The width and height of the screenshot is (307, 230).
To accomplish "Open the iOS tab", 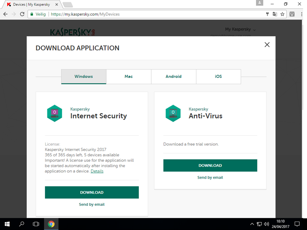I will [218, 76].
